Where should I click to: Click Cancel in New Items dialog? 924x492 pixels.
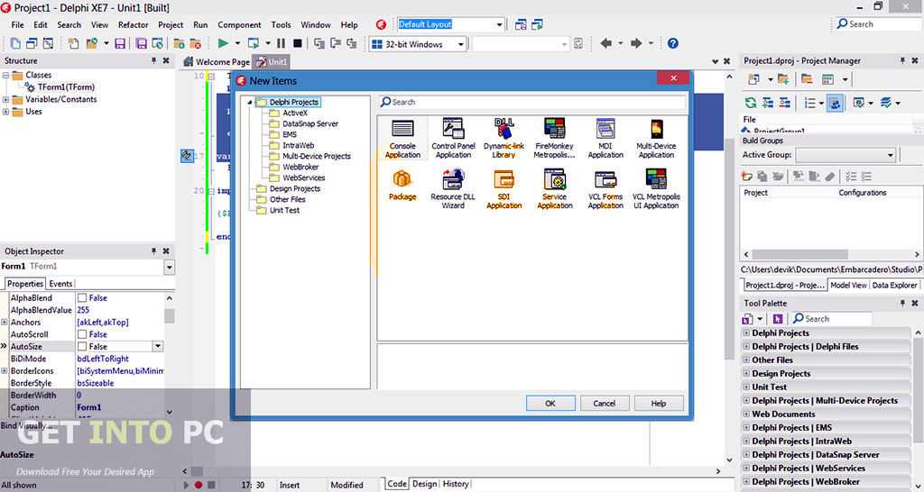click(x=604, y=404)
